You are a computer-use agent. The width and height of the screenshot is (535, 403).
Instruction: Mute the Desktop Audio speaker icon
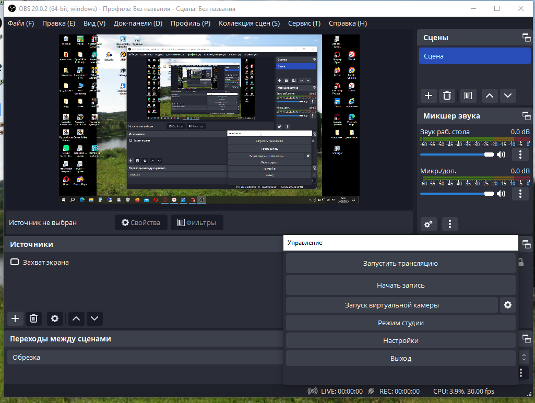point(501,155)
